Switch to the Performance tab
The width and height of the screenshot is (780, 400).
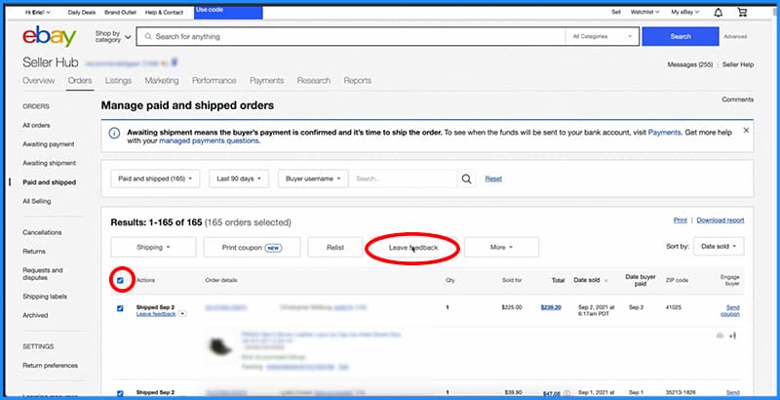pos(214,81)
